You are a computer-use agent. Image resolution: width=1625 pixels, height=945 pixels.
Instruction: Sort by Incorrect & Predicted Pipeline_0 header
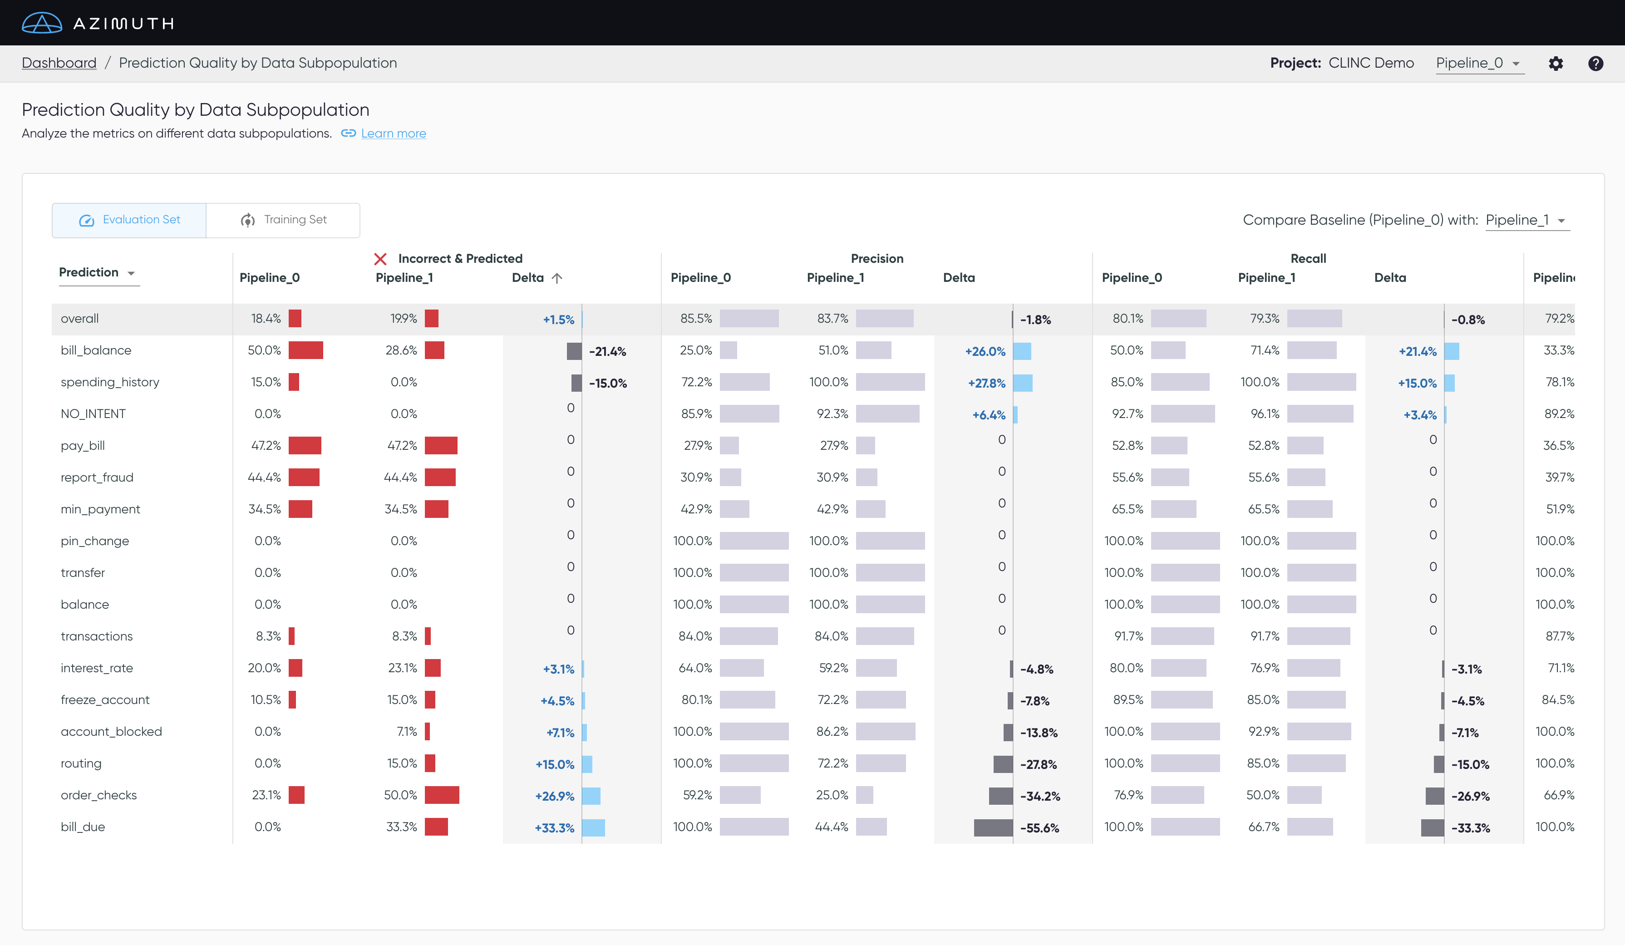270,278
